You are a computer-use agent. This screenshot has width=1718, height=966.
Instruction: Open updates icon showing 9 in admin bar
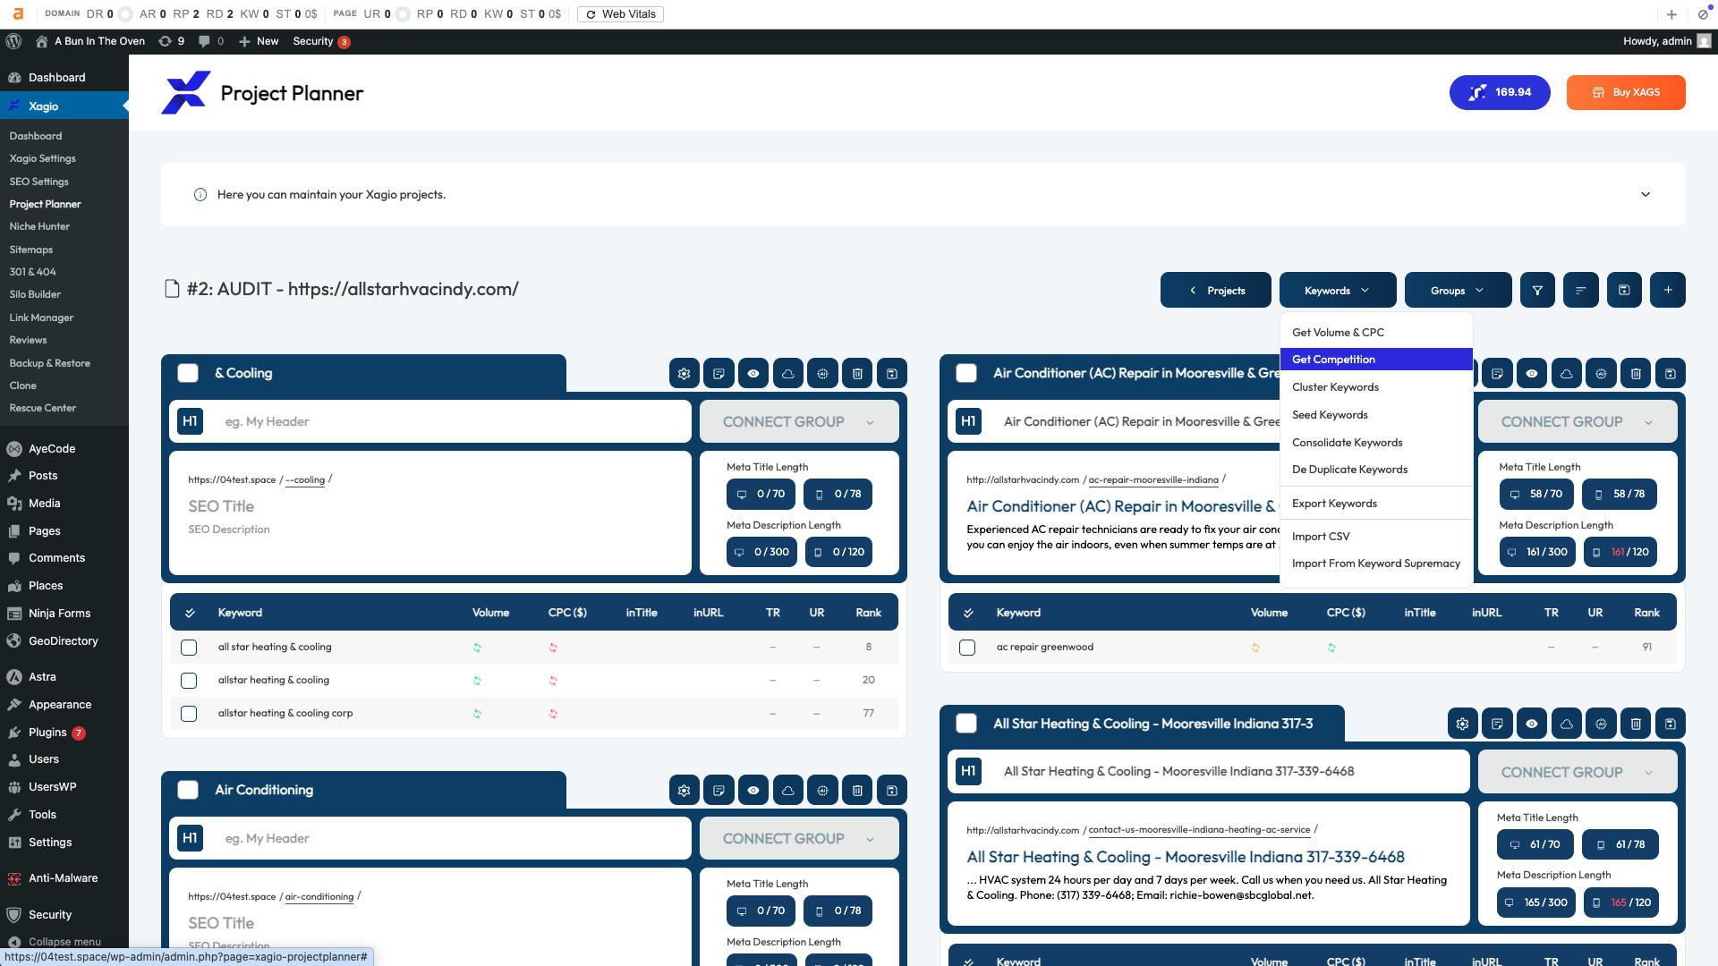tap(171, 41)
